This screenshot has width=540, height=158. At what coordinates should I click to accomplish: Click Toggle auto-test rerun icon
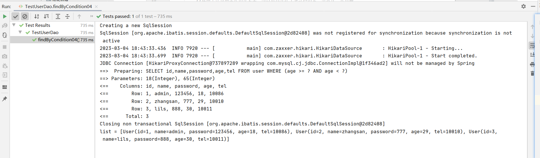tap(5, 35)
